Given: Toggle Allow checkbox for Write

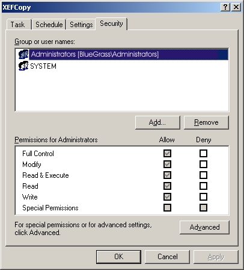Looking at the screenshot, I should point(167,197).
